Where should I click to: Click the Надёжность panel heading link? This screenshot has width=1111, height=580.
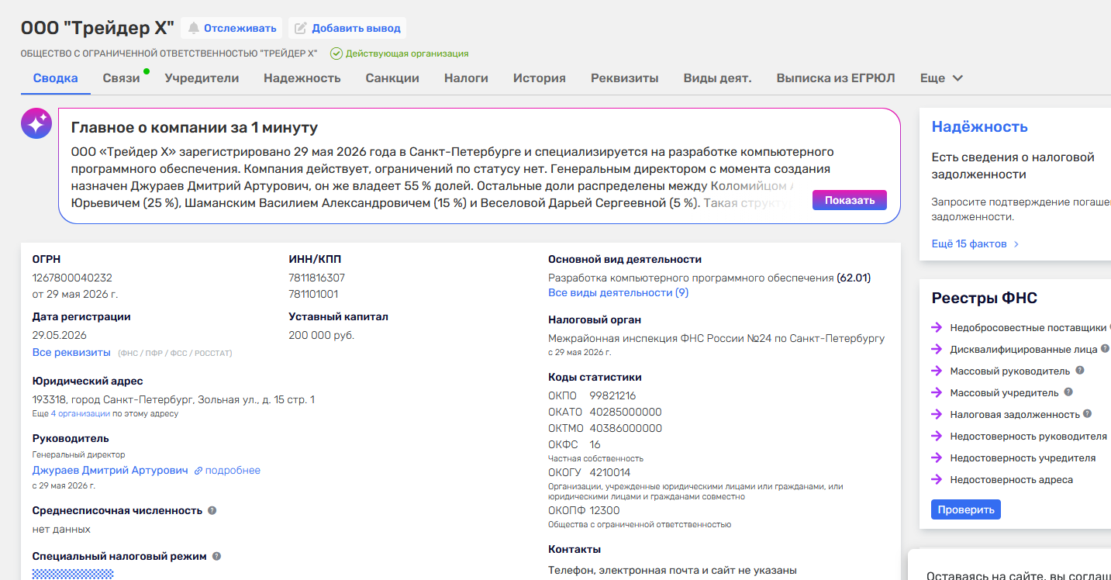(x=979, y=126)
